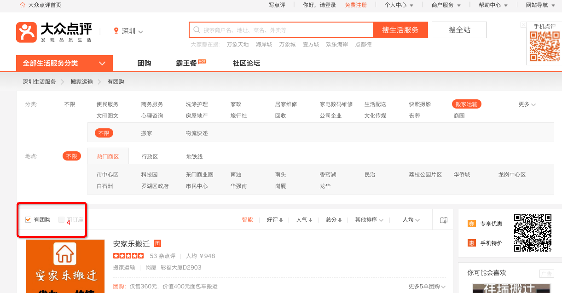Click the 广告 tag in 你可能会喜欢

(x=546, y=274)
